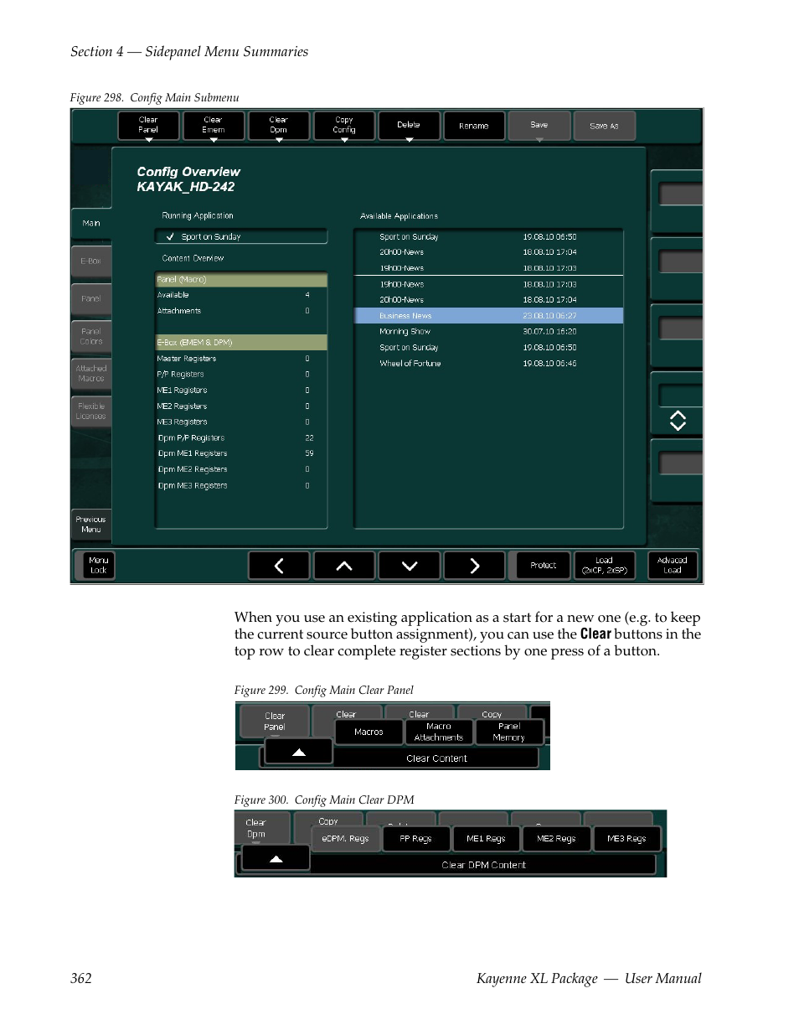Click the Save dropdown button
This screenshot has height=1035, width=799.
(539, 126)
